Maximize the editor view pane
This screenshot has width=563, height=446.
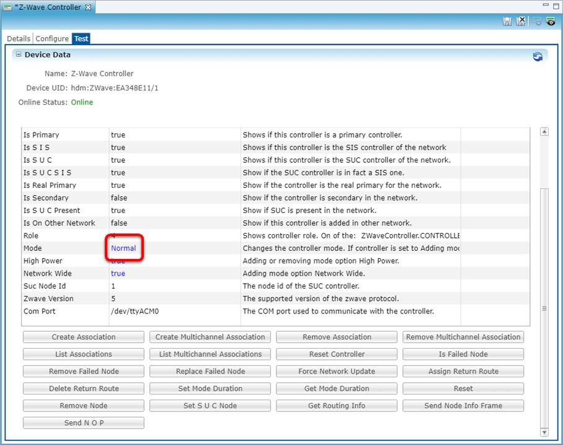(556, 6)
